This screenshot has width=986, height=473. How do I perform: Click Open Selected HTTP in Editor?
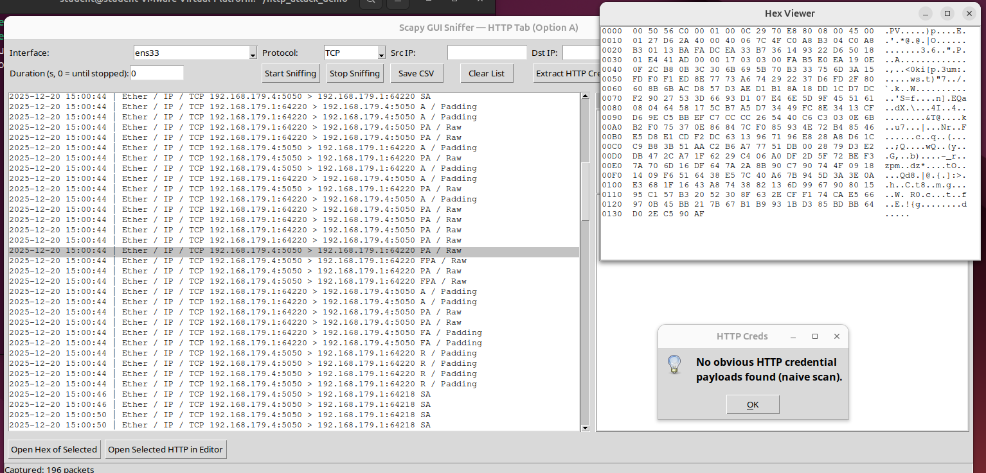click(165, 449)
